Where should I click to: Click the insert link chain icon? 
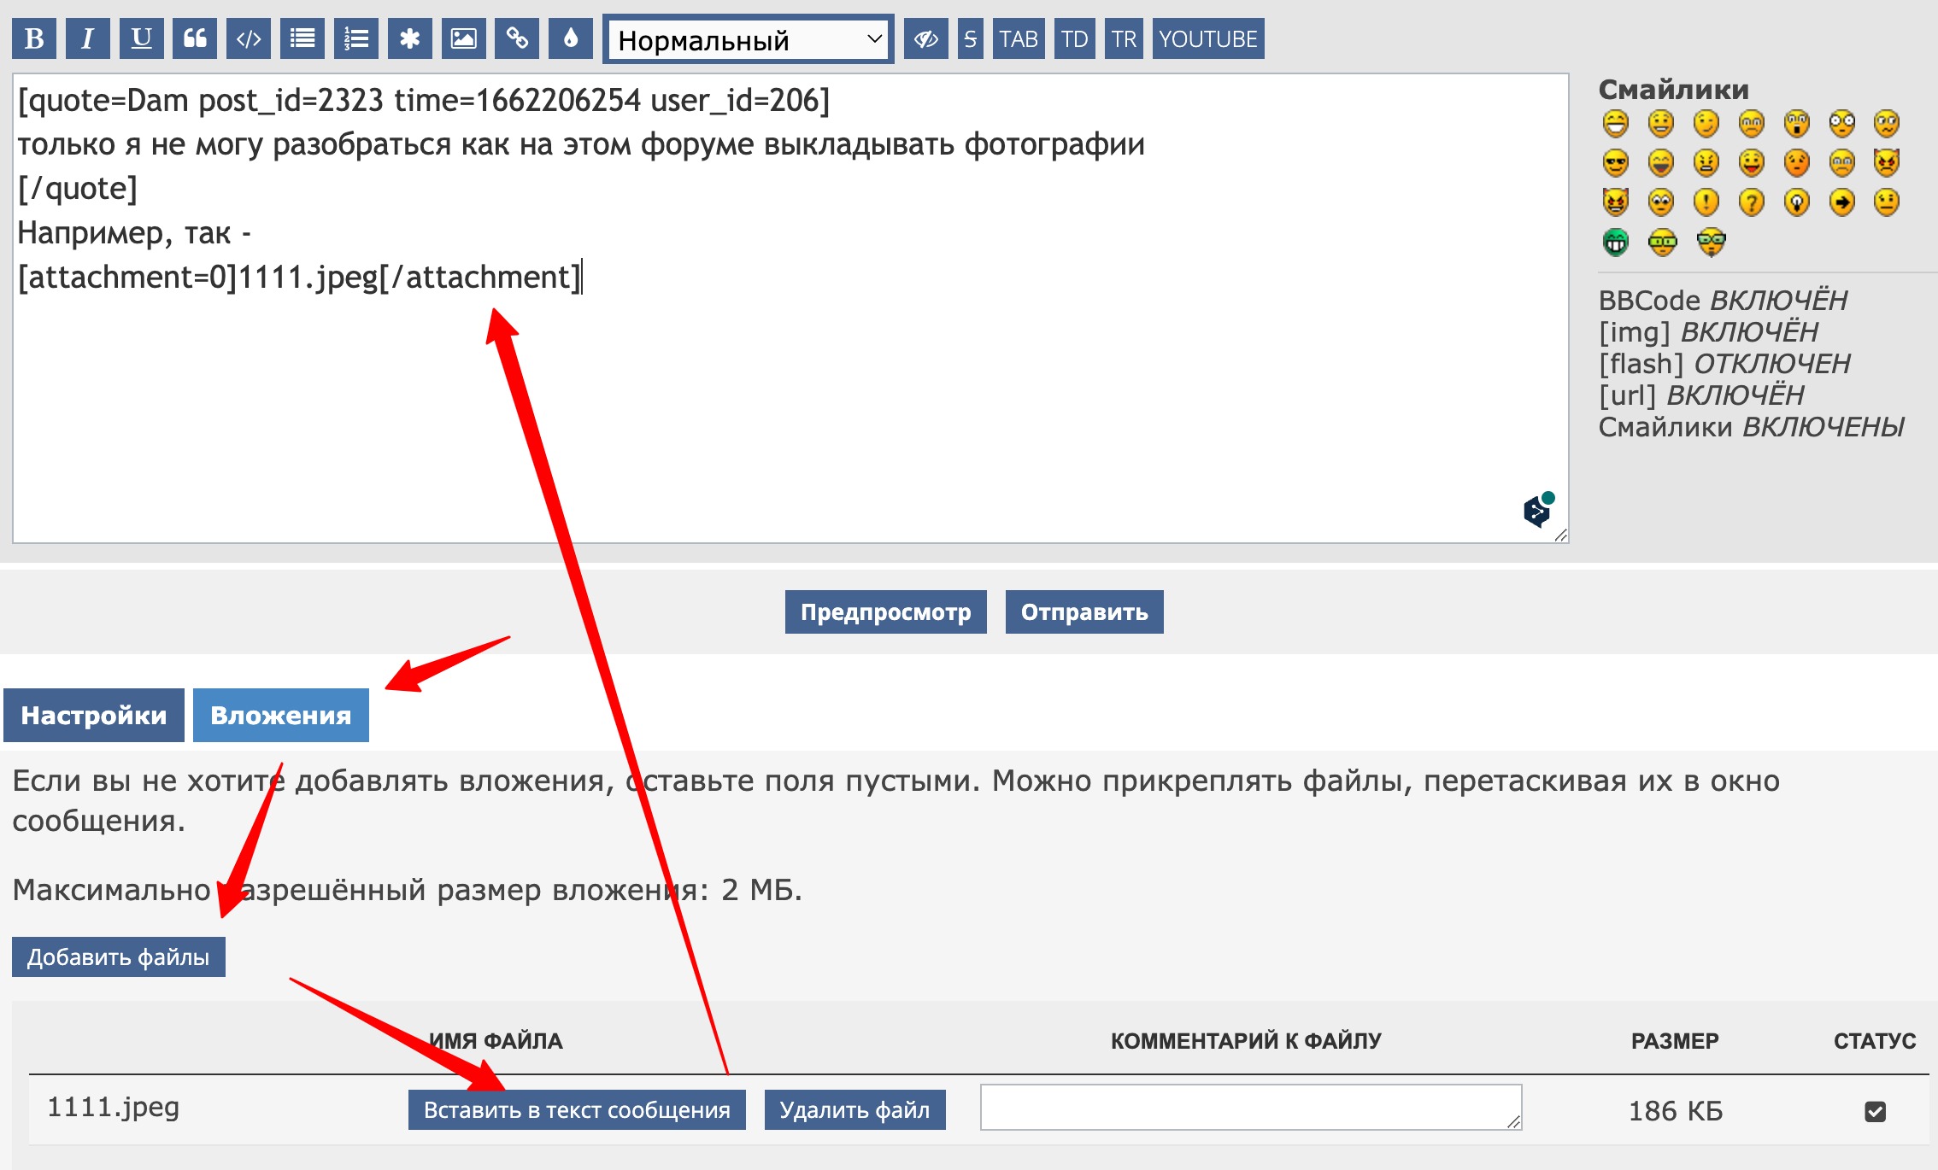517,39
